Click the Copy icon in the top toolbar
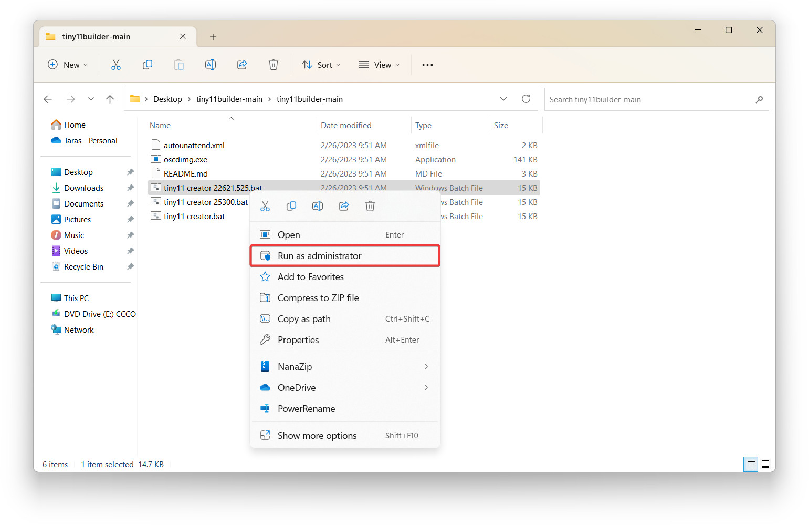Screen dimensions: 809x525 point(148,65)
